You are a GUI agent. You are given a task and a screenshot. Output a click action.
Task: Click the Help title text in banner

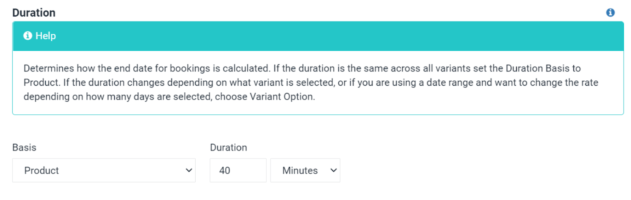46,36
